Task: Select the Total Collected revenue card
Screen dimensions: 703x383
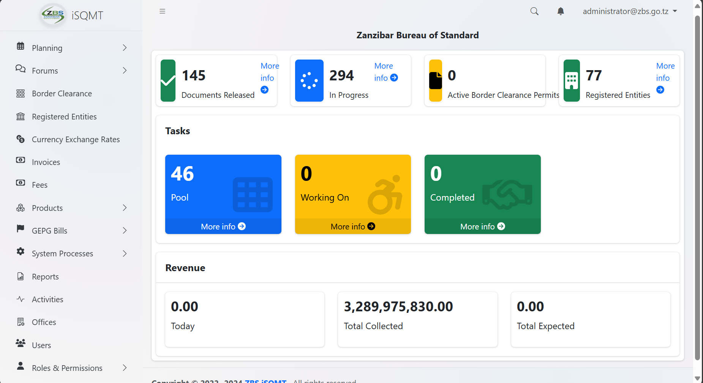Action: coord(417,319)
